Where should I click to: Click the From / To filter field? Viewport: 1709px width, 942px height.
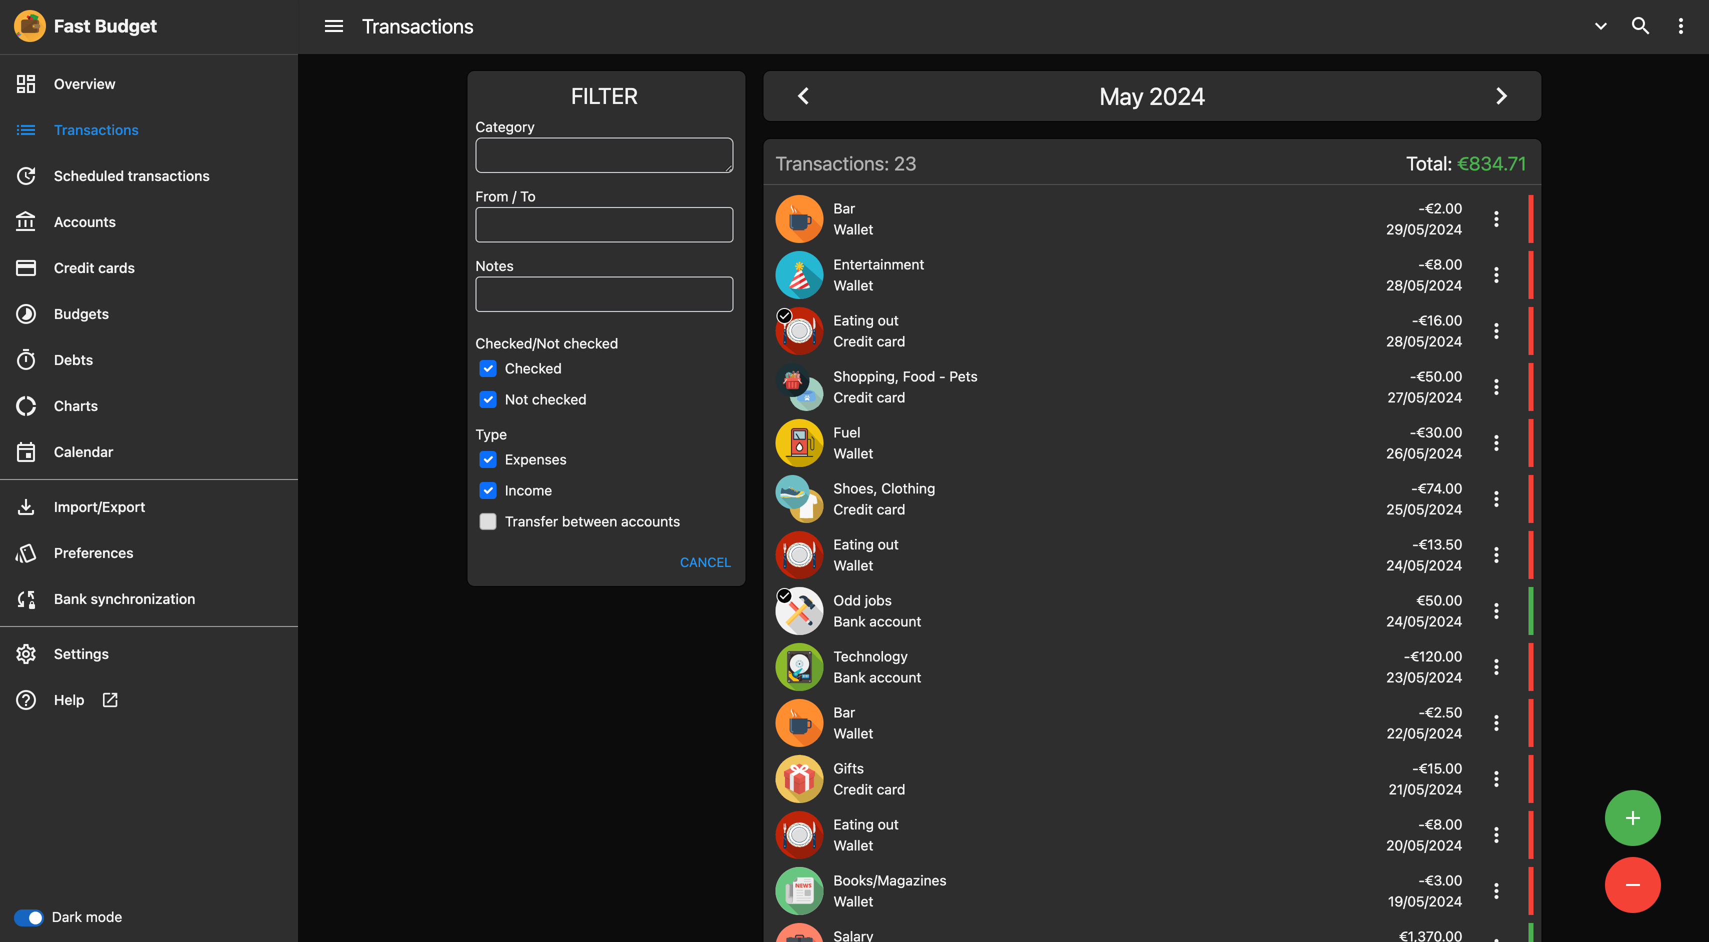[603, 225]
